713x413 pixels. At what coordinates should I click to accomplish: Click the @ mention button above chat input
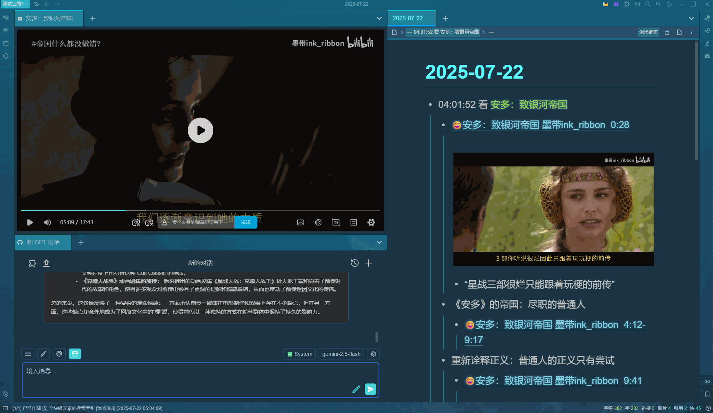[59, 354]
